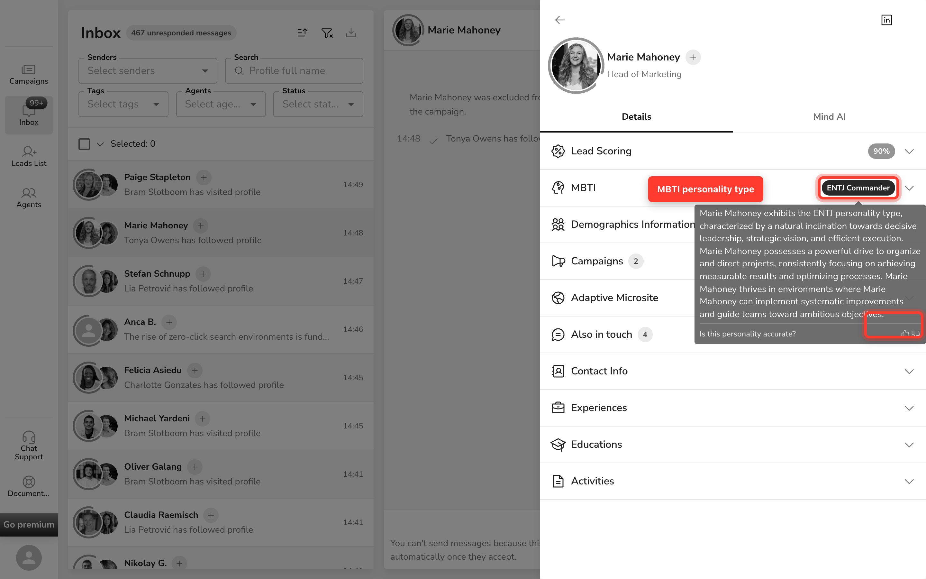Expand the Contact Info section
Viewport: 926px width, 579px height.
click(x=733, y=371)
